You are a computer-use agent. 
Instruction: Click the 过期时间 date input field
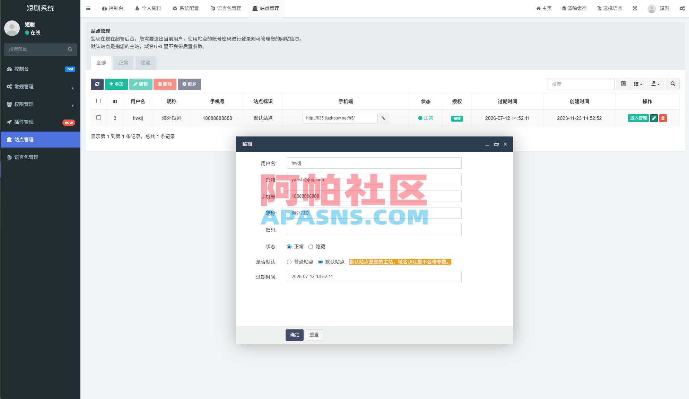point(374,276)
